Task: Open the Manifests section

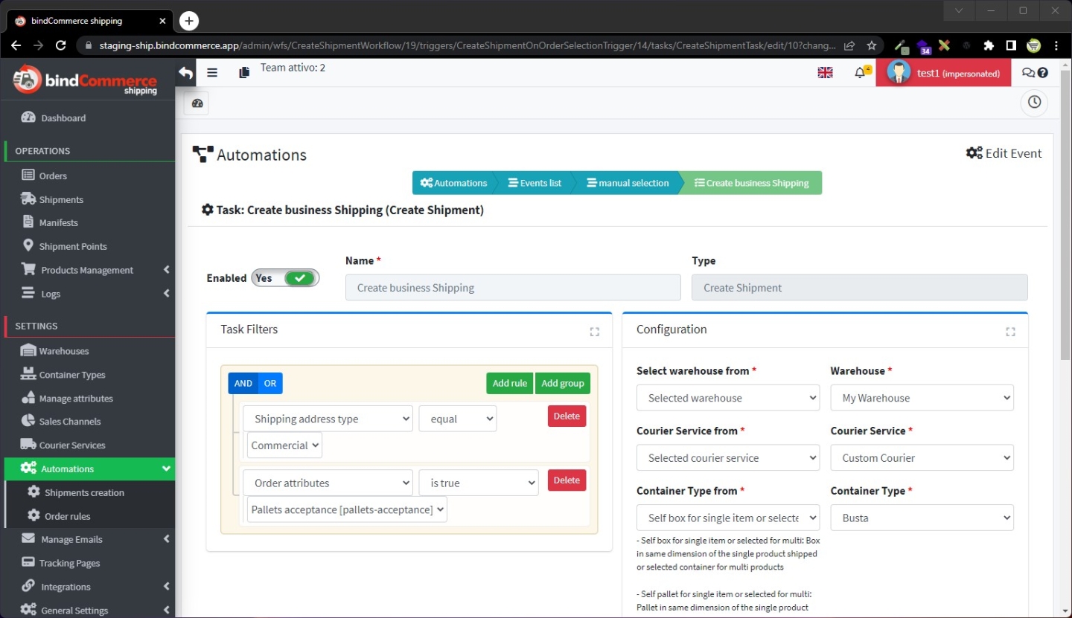Action: 58,222
